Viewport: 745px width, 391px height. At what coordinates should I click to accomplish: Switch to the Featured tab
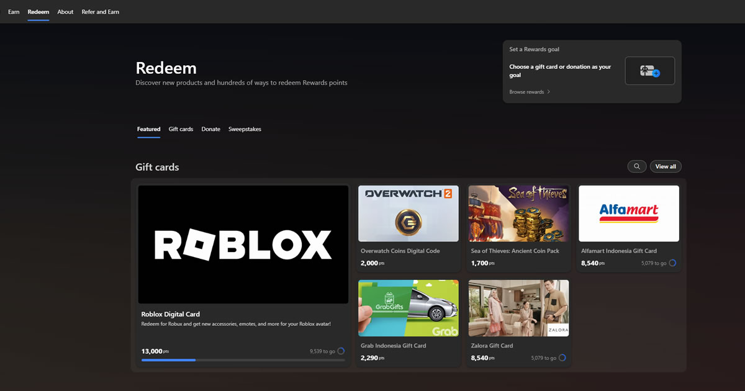[x=149, y=129]
